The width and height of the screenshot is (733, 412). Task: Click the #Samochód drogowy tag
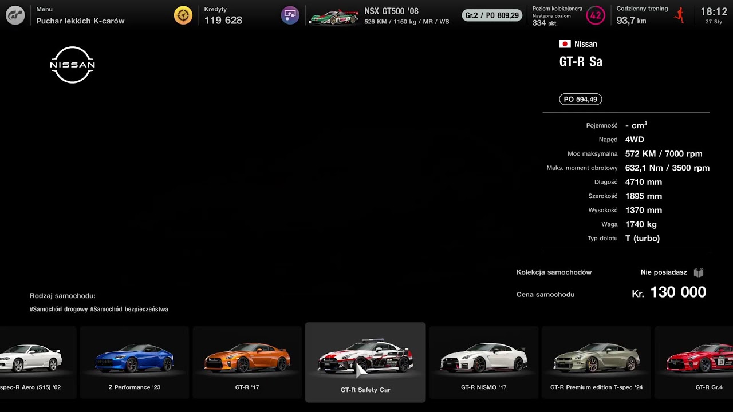coord(58,309)
